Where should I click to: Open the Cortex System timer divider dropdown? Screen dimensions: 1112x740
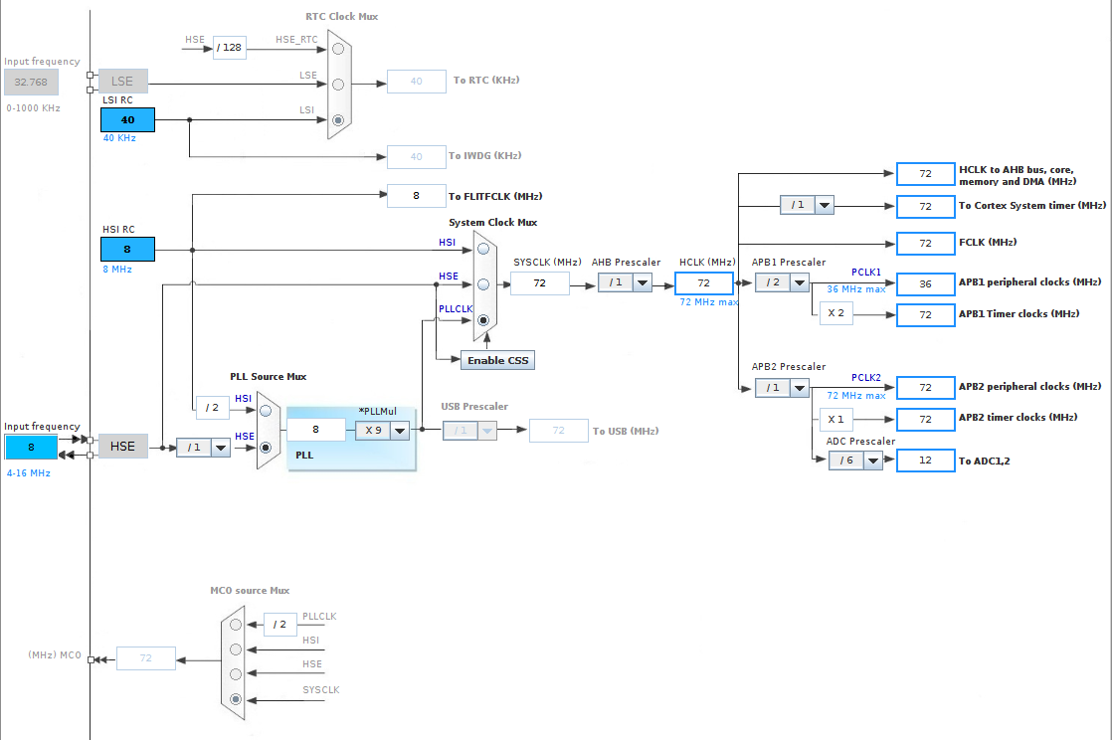click(x=824, y=206)
